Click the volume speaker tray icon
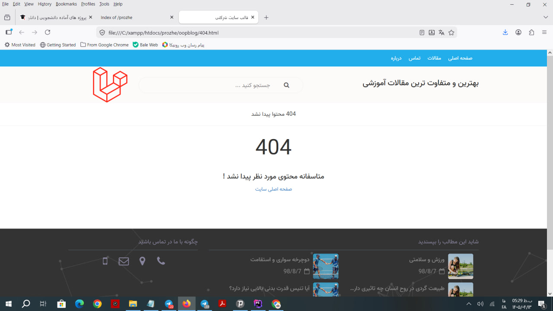 pos(480,304)
